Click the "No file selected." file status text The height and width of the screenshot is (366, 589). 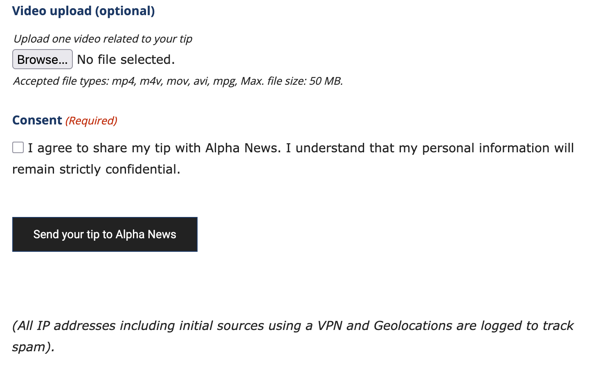(x=126, y=60)
